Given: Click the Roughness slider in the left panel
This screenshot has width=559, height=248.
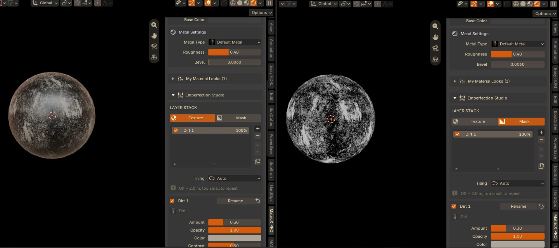Looking at the screenshot, I should tap(234, 52).
